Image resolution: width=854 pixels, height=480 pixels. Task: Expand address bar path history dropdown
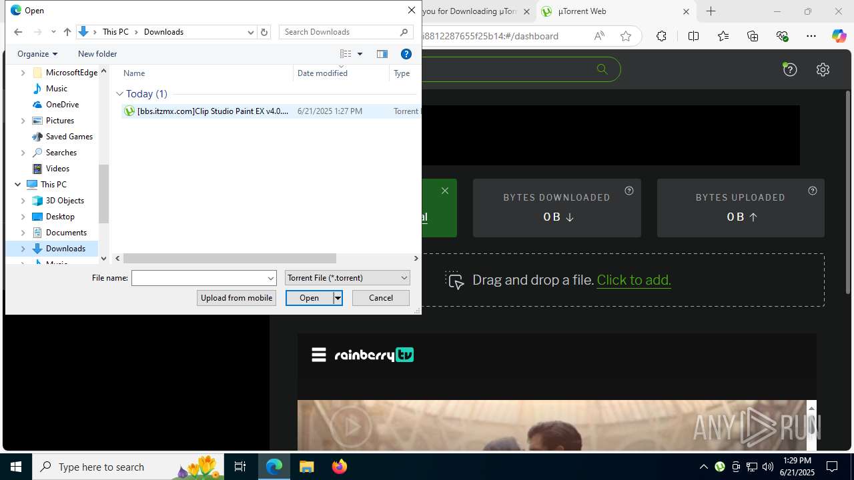[251, 32]
